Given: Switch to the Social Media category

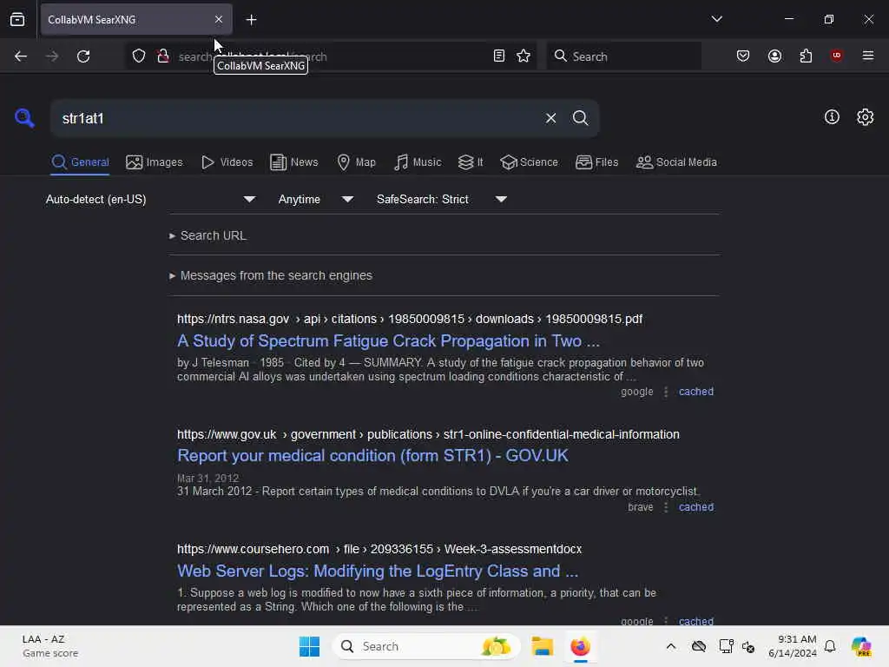Looking at the screenshot, I should pyautogui.click(x=676, y=162).
